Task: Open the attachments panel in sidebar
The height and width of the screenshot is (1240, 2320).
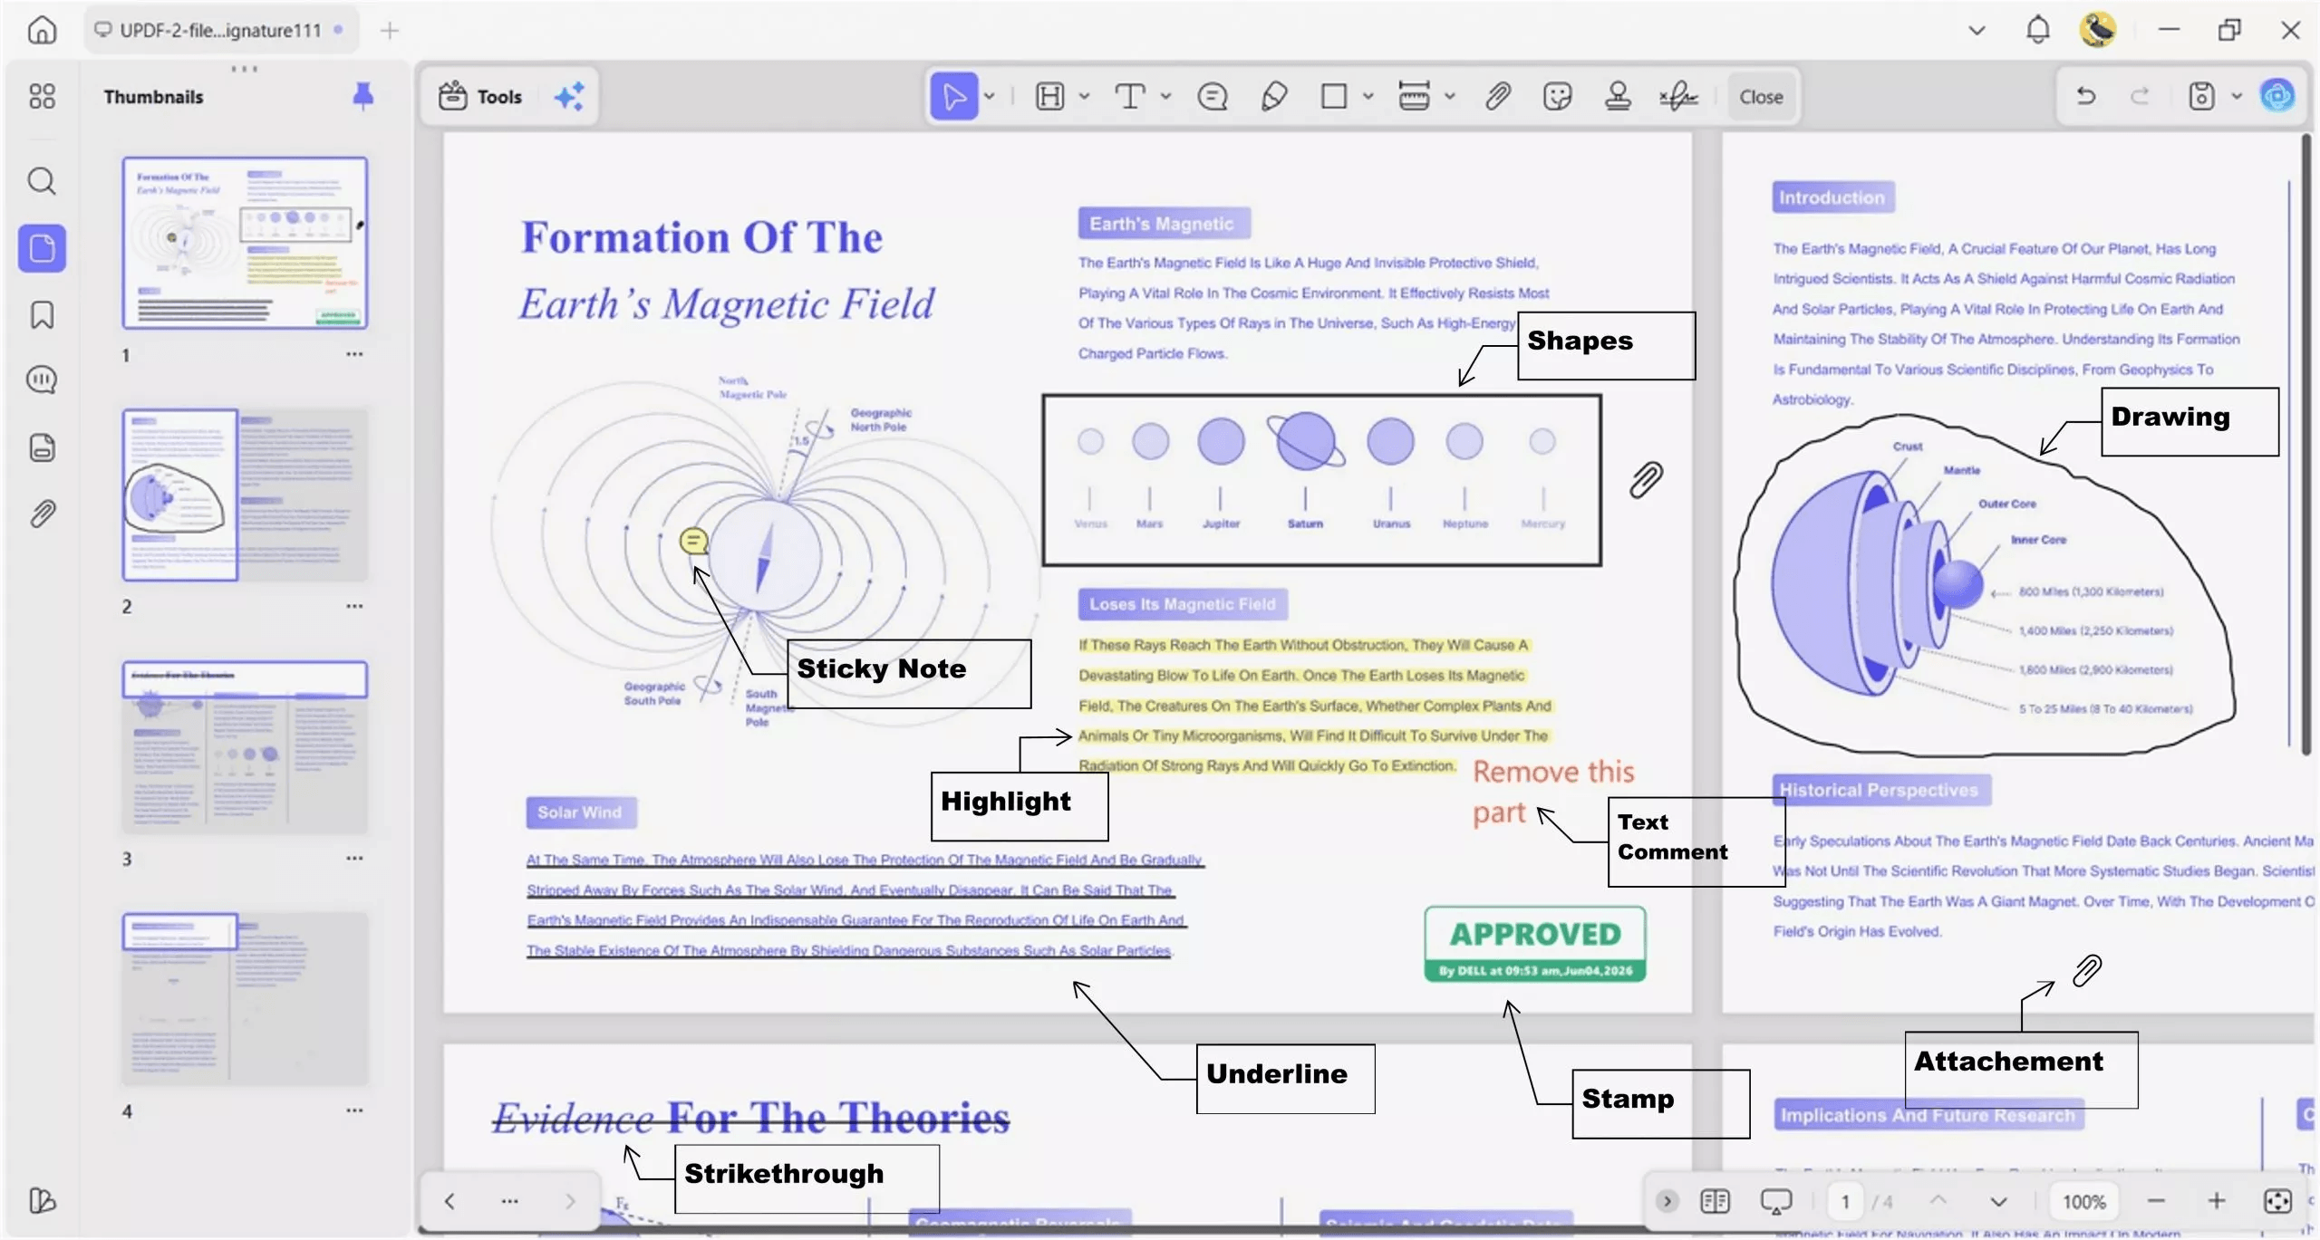Action: point(42,514)
